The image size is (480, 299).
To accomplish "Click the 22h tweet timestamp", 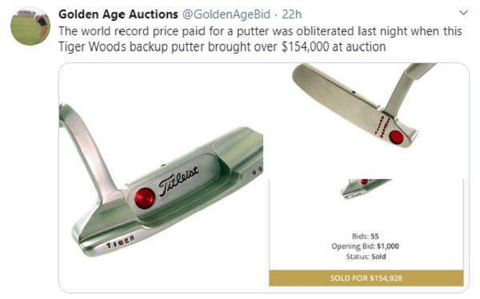I will pyautogui.click(x=292, y=14).
